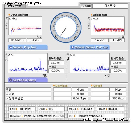Screen dimensions: 132x123
Task: Open the General Ping Test section
Action: 28,47
